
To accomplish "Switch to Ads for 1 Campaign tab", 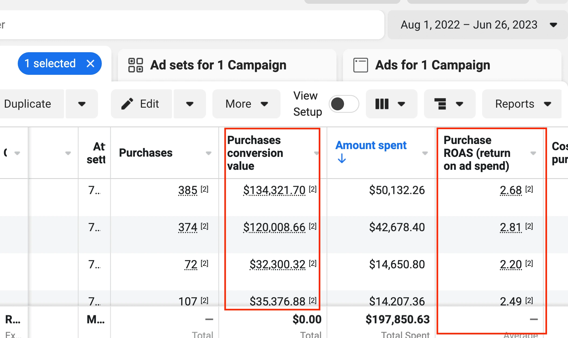I will pos(452,65).
